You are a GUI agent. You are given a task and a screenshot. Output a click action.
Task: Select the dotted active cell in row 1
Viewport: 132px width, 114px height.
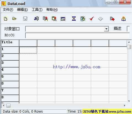click(28, 50)
